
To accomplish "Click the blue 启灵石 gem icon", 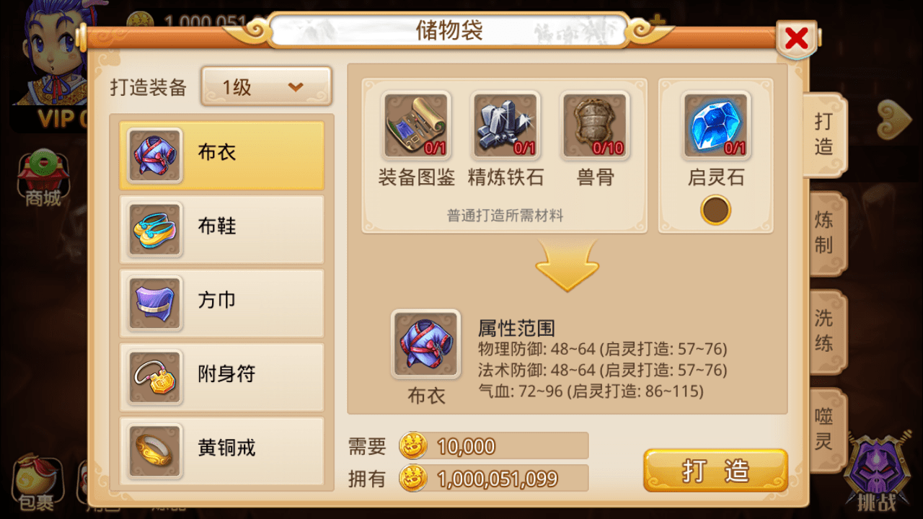I will click(x=716, y=125).
